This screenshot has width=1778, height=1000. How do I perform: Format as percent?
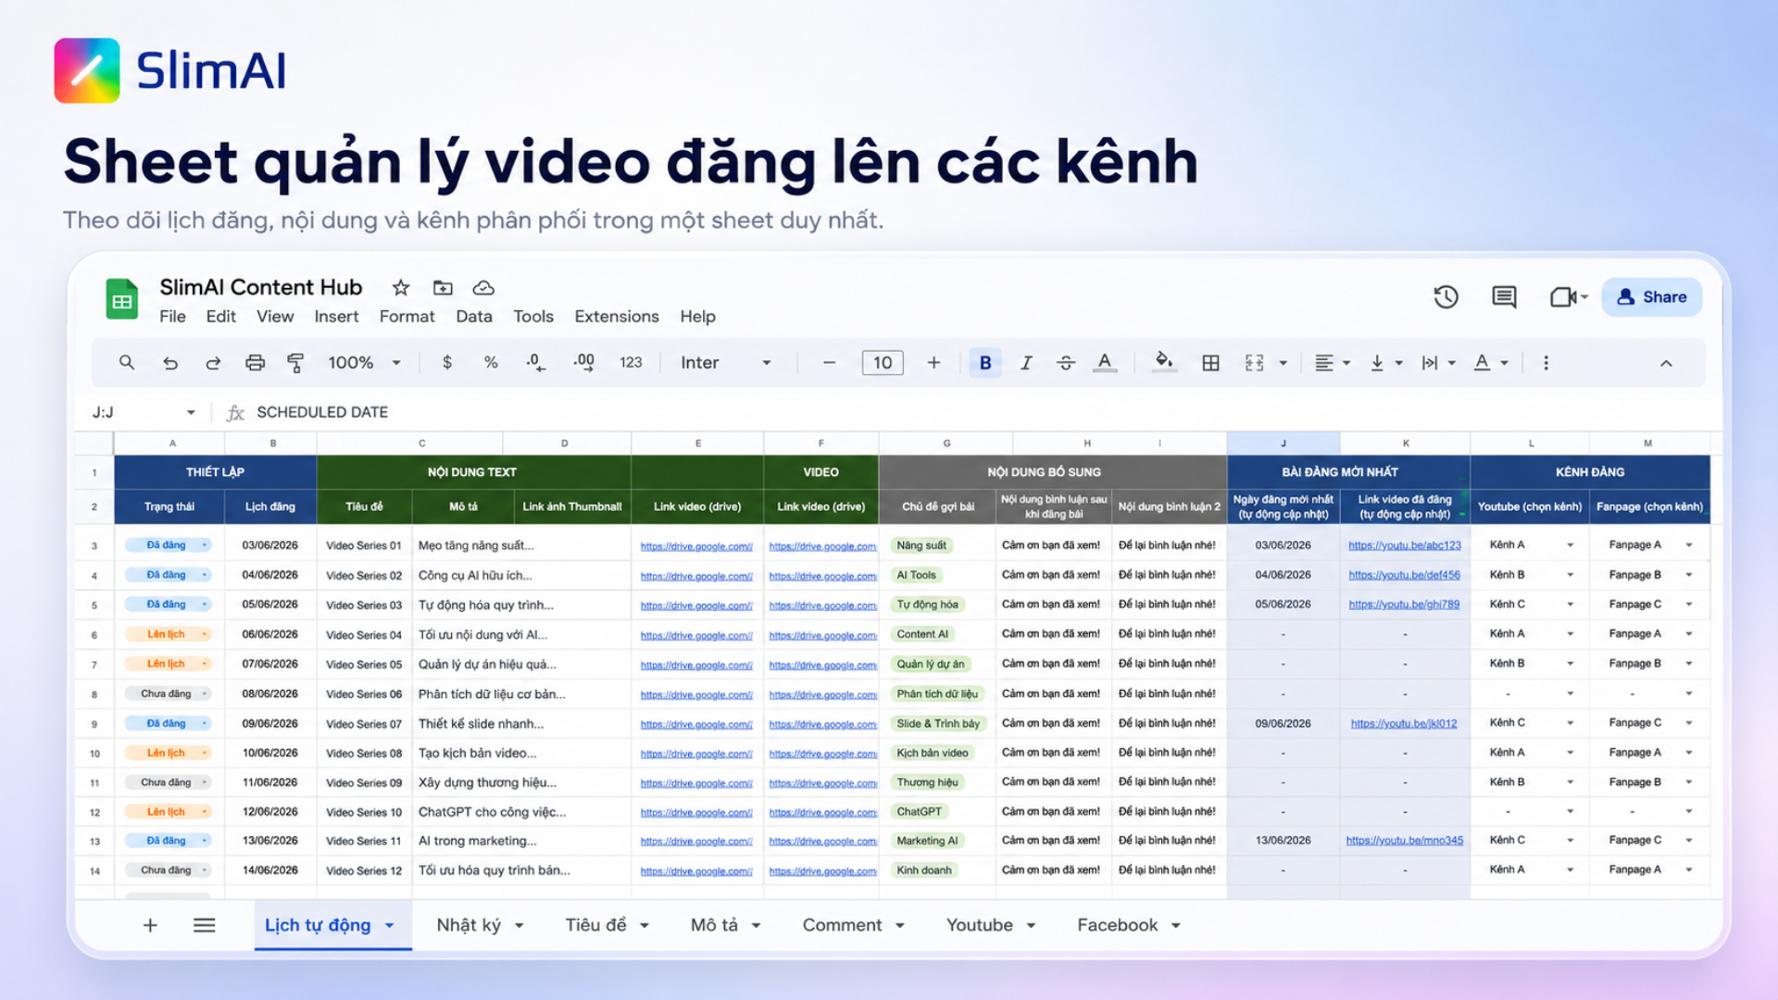click(491, 363)
